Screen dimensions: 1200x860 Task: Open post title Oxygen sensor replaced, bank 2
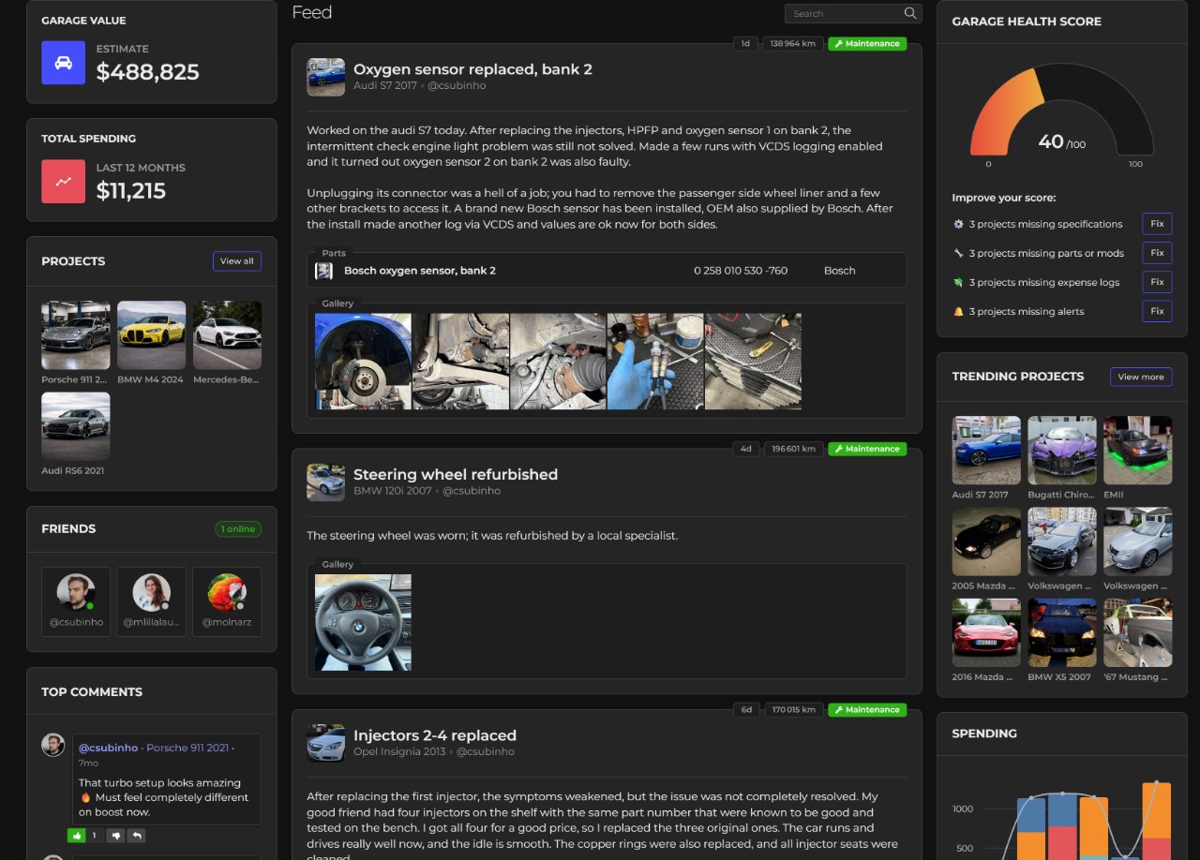point(472,69)
